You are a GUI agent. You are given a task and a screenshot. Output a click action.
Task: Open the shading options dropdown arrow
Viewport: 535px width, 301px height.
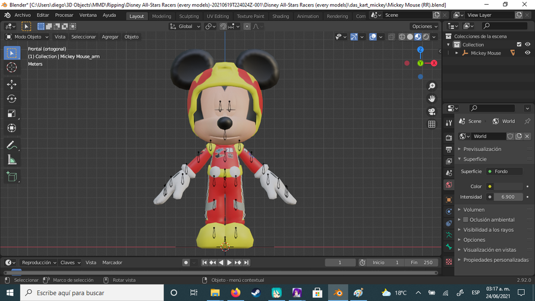(434, 37)
